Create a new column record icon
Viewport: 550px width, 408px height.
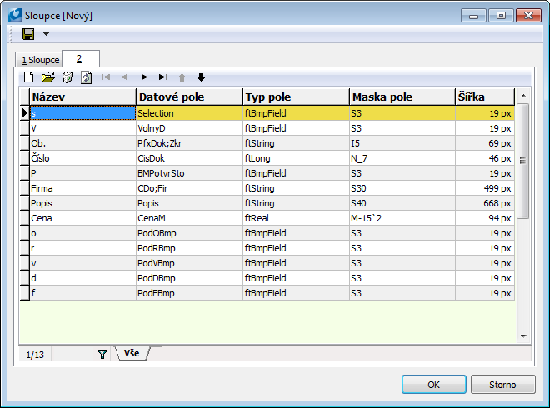pyautogui.click(x=29, y=77)
